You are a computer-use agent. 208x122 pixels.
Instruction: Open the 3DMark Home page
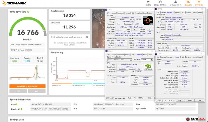(x=148, y=3)
